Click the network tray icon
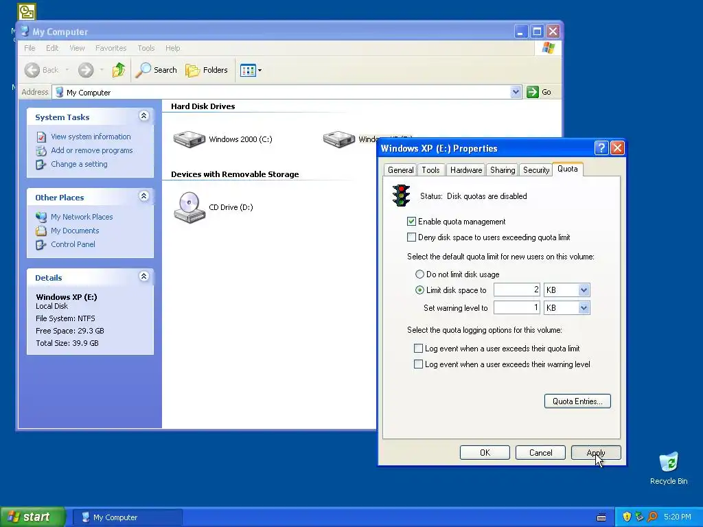 coord(639,517)
